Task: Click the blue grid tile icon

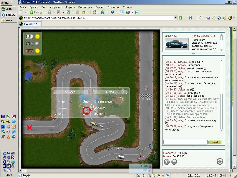Action: (x=190, y=18)
